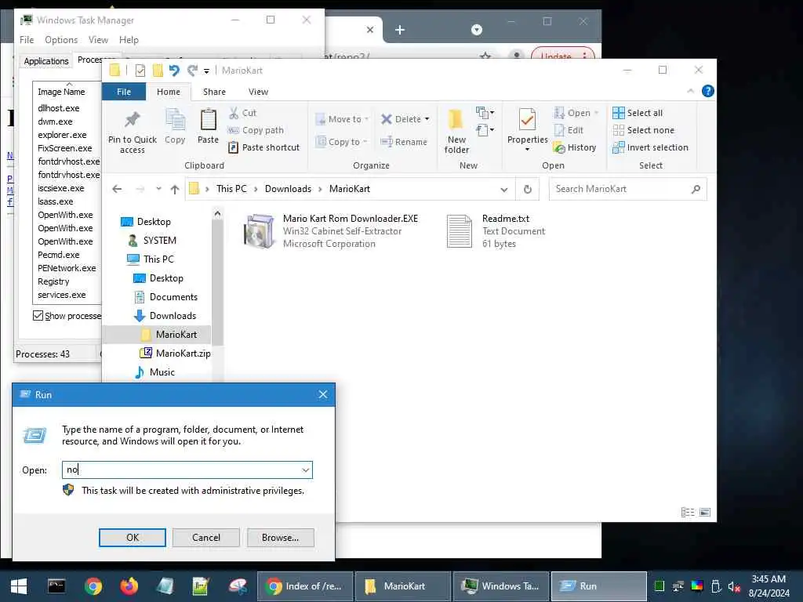803x602 pixels.
Task: Click OK in the Run dialog
Action: click(132, 538)
